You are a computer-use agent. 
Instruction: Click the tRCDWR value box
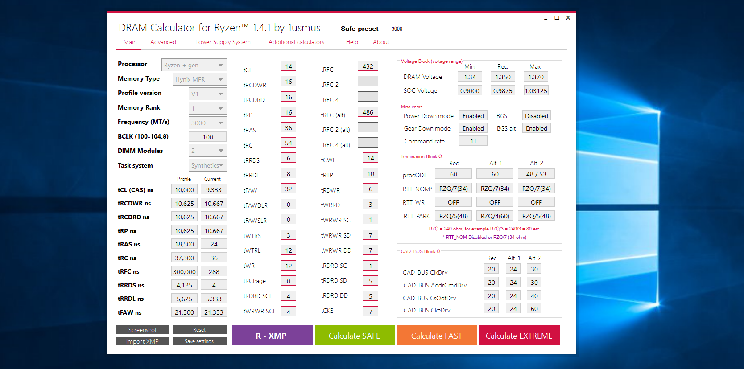tap(289, 82)
